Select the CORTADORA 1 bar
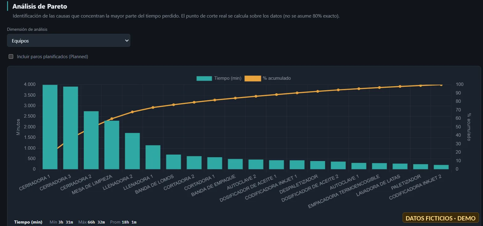Image resolution: width=483 pixels, height=226 pixels. (215, 163)
